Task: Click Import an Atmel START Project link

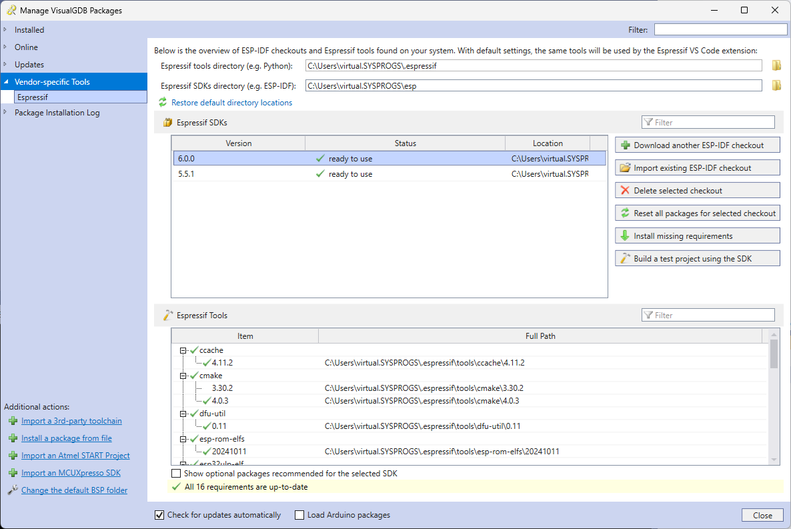Action: coord(75,456)
